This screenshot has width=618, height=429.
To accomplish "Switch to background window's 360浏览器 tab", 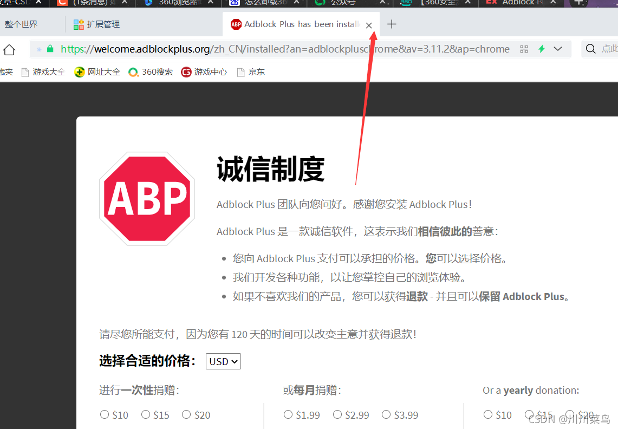I will (178, 3).
